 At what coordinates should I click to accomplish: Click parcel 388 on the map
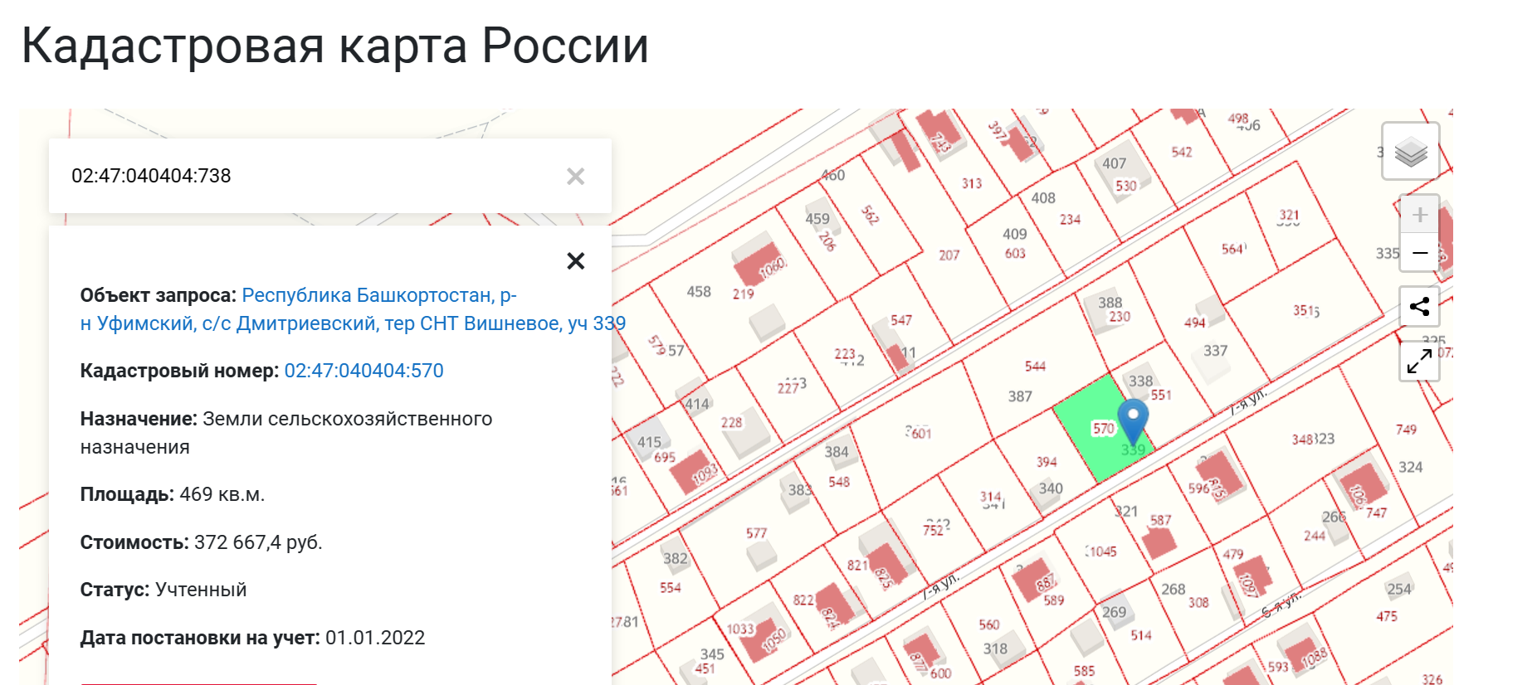(x=1110, y=303)
